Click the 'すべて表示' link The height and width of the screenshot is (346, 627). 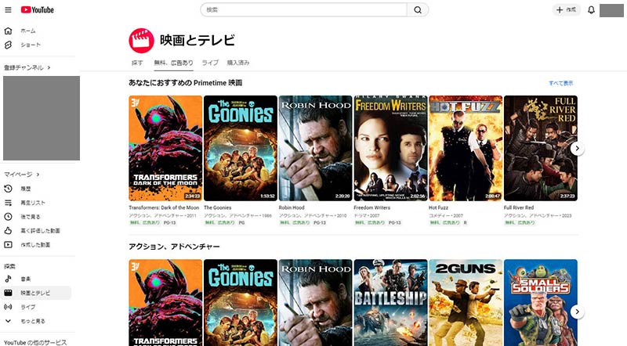[560, 83]
